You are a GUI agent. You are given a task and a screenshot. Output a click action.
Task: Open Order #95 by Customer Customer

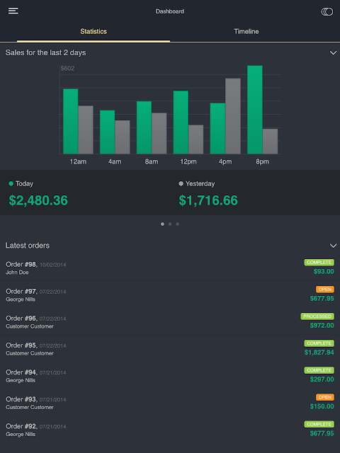click(x=170, y=348)
